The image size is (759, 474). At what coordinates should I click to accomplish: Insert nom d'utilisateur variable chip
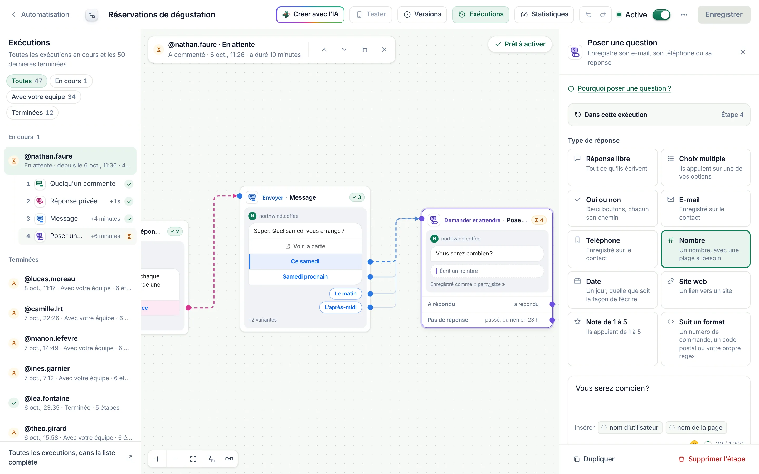630,428
